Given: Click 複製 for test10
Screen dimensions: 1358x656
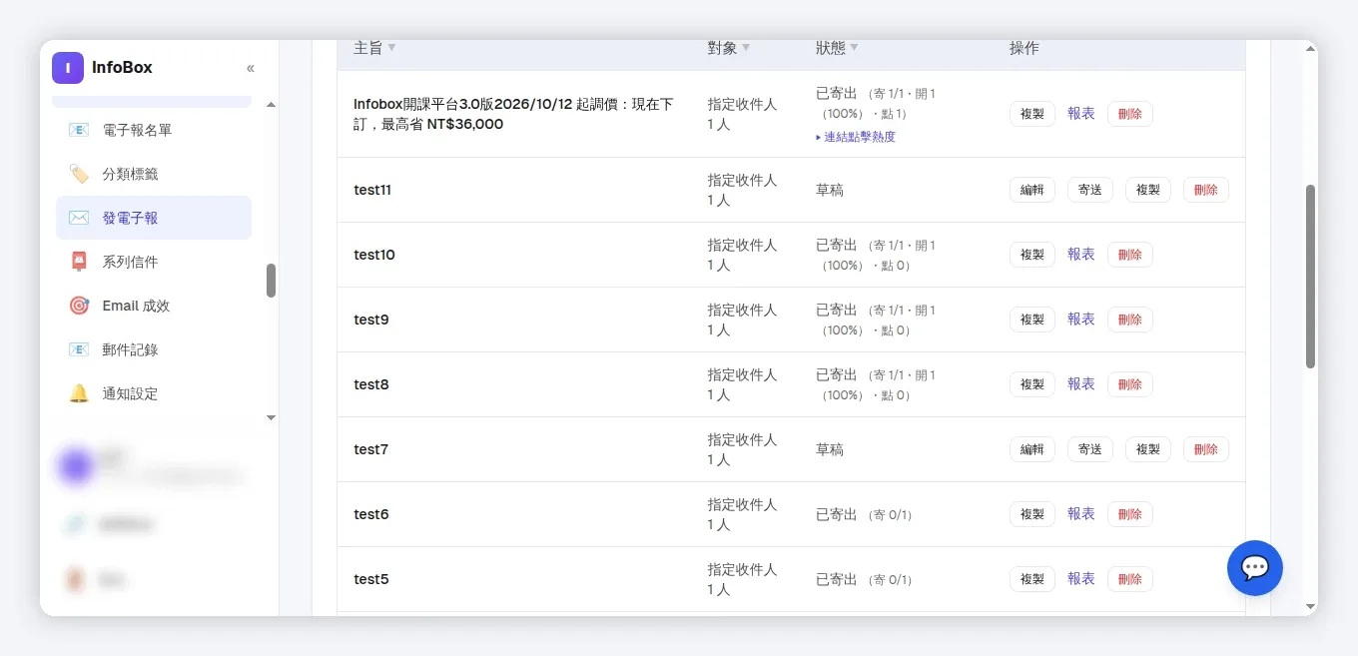Looking at the screenshot, I should (1031, 255).
